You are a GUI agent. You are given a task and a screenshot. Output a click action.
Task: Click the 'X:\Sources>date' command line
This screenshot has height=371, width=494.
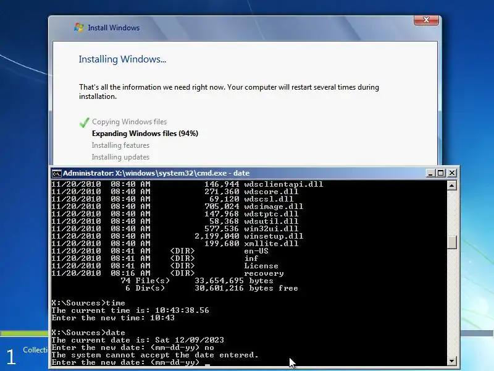[88, 333]
